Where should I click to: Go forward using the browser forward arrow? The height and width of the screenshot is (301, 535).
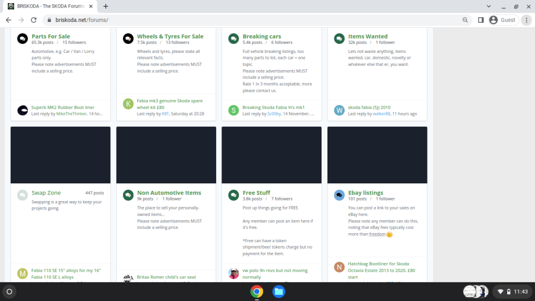coord(21,20)
